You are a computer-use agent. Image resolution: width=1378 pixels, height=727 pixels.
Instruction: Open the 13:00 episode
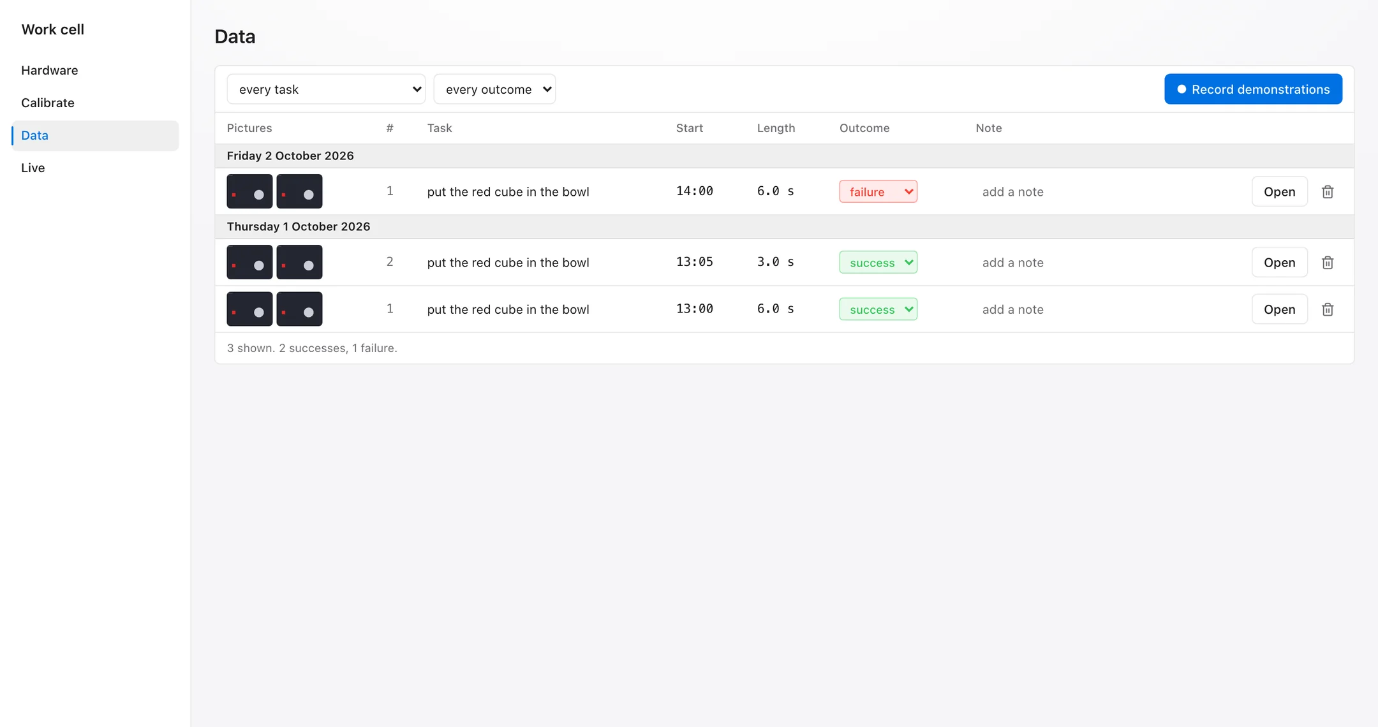click(x=1279, y=309)
